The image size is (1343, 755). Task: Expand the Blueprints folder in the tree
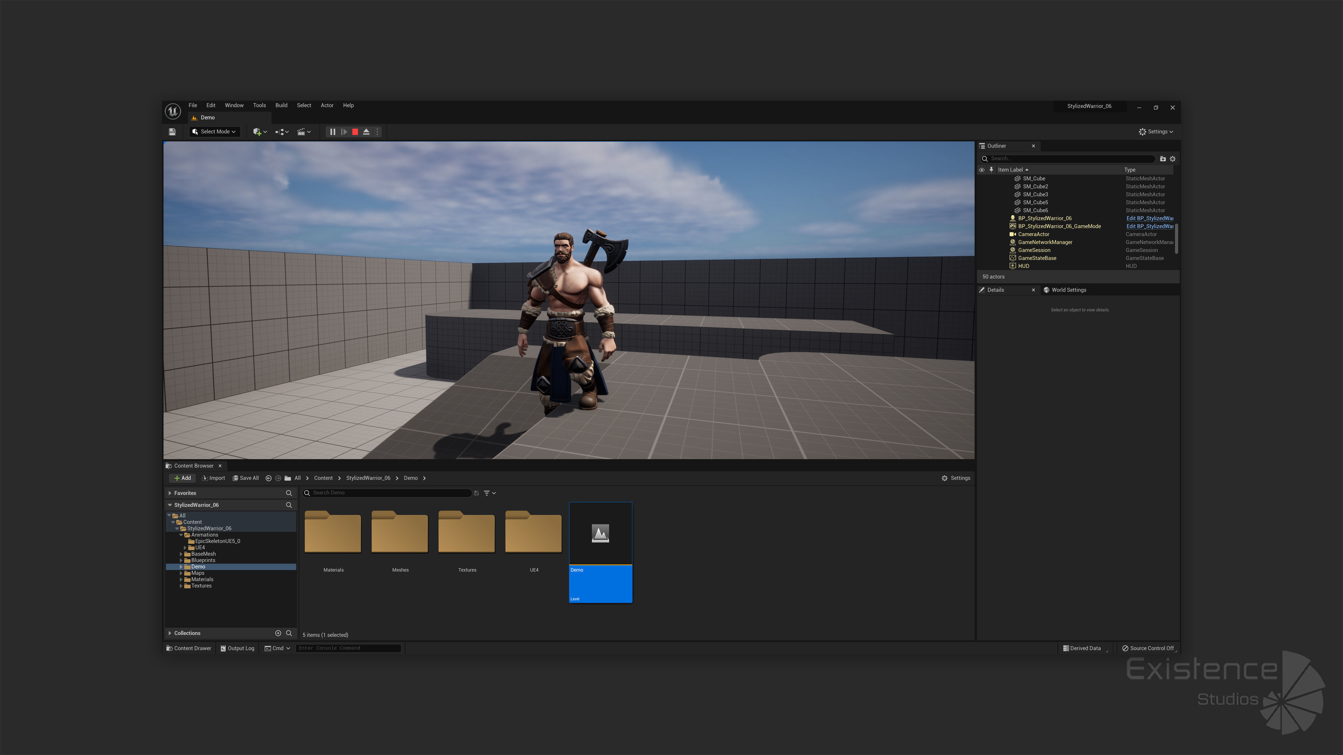[181, 561]
